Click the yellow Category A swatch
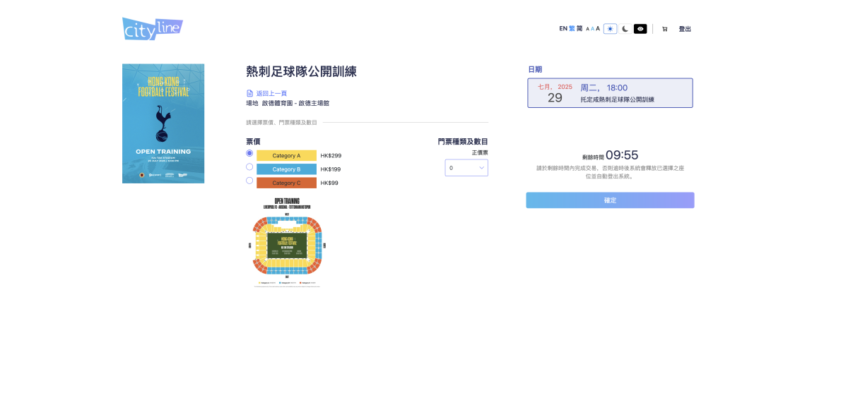This screenshot has height=395, width=848. 286,155
